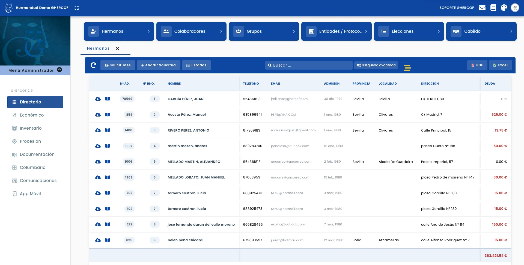Viewport: 524px width, 265px height.
Task: Open book icon for MELLADO MARTIN, ALEJANDRO
Action: click(108, 162)
